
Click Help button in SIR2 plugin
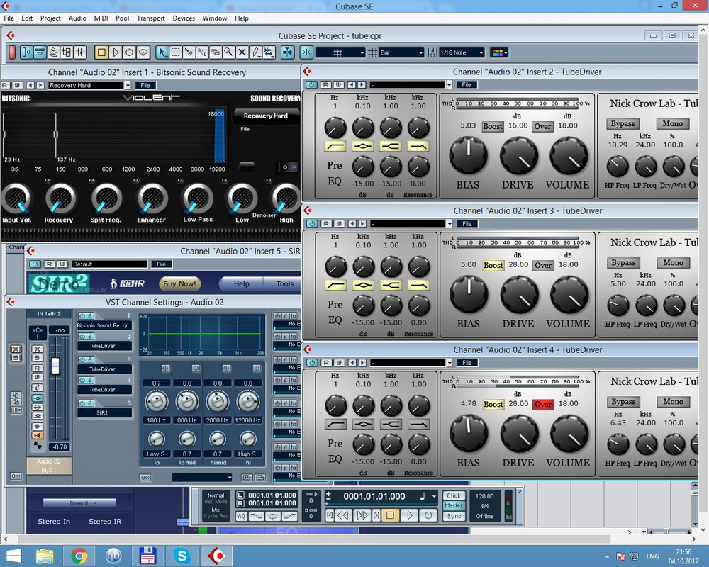click(242, 284)
